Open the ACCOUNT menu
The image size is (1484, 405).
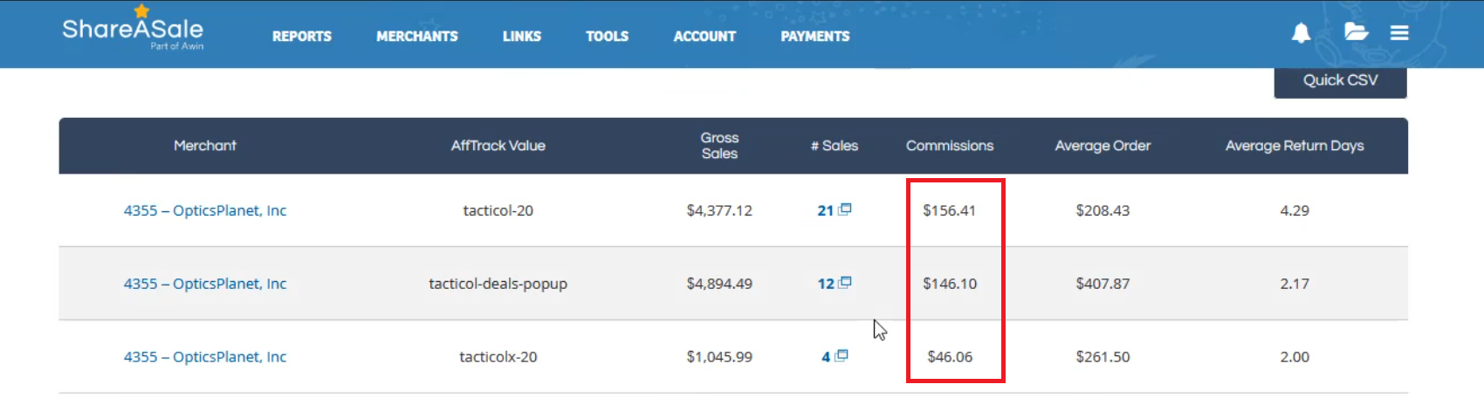pos(704,37)
